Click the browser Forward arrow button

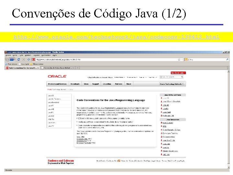[x=12, y=60]
